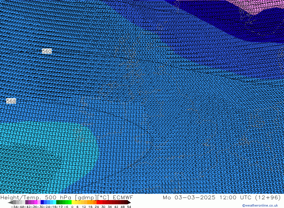Viewport: 284px width, 208px height.
Task: Pick the yellow 0 degree legend swatch
Action: click(73, 202)
